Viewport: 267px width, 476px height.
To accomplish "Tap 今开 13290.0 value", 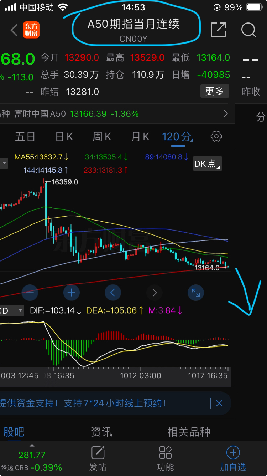I will pyautogui.click(x=82, y=57).
